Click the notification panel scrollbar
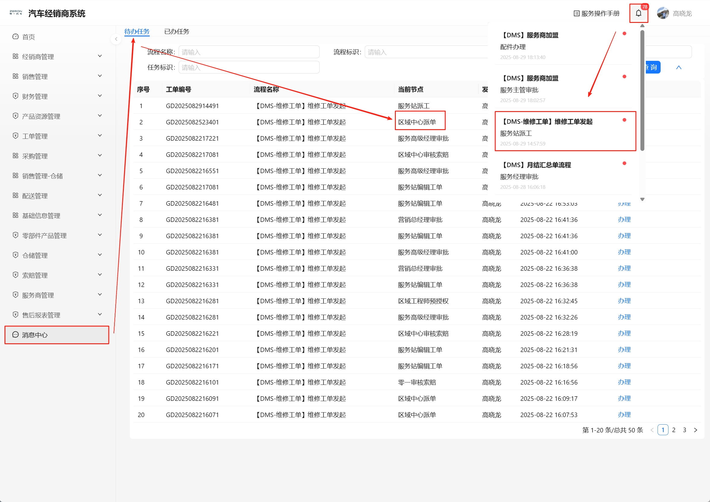 tap(642, 90)
